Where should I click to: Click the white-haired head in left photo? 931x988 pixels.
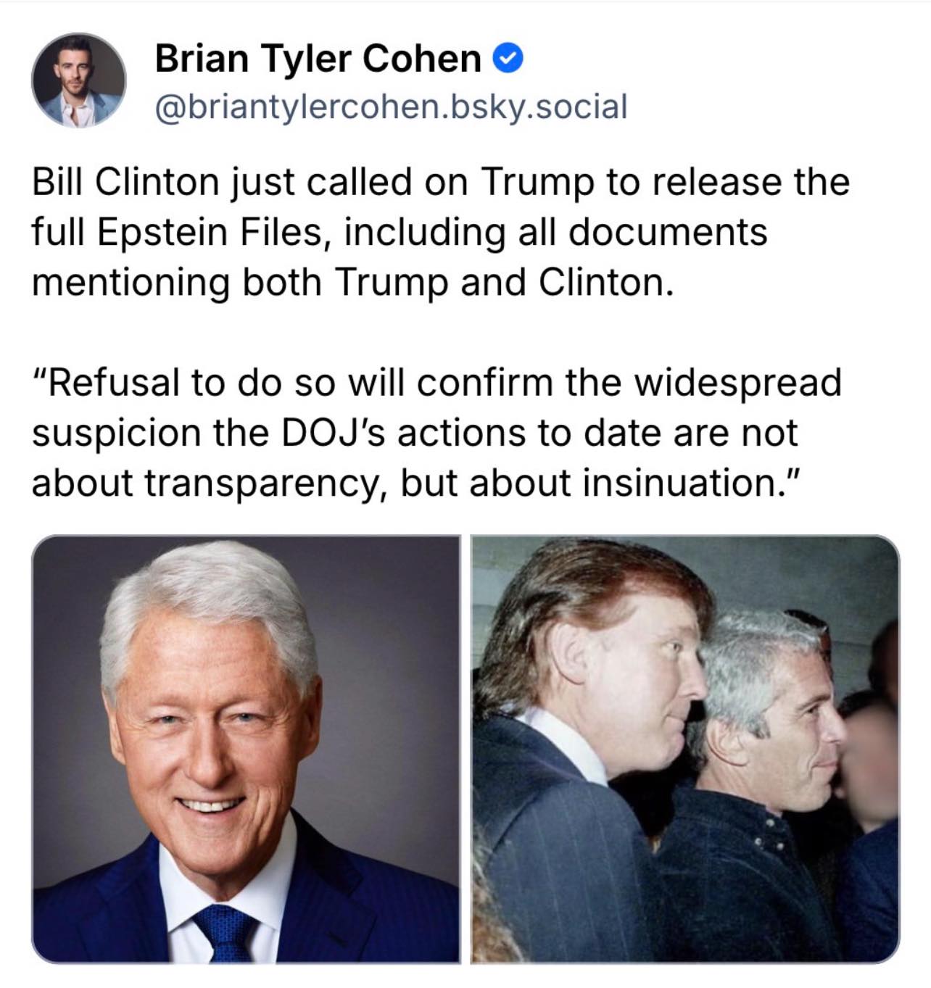click(210, 696)
